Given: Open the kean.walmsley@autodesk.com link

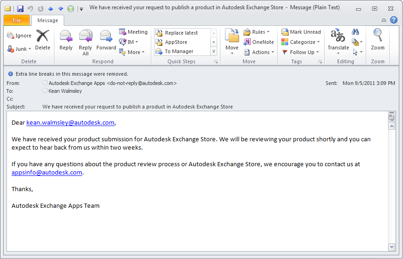Looking at the screenshot, I should pos(70,123).
